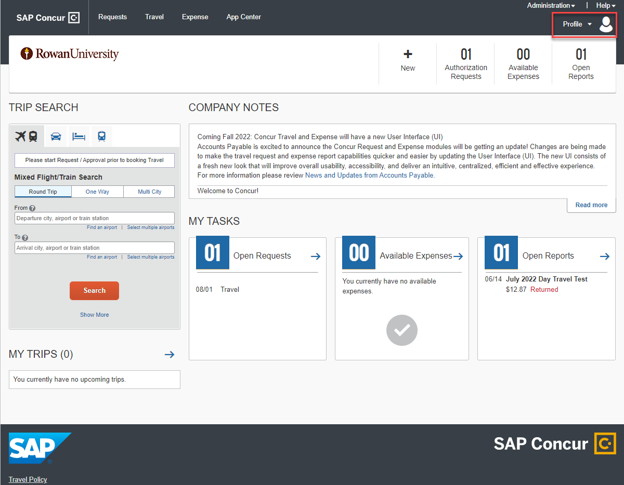Click Please start Request prior to booking notice
Screen dimensions: 624x485
95,160
